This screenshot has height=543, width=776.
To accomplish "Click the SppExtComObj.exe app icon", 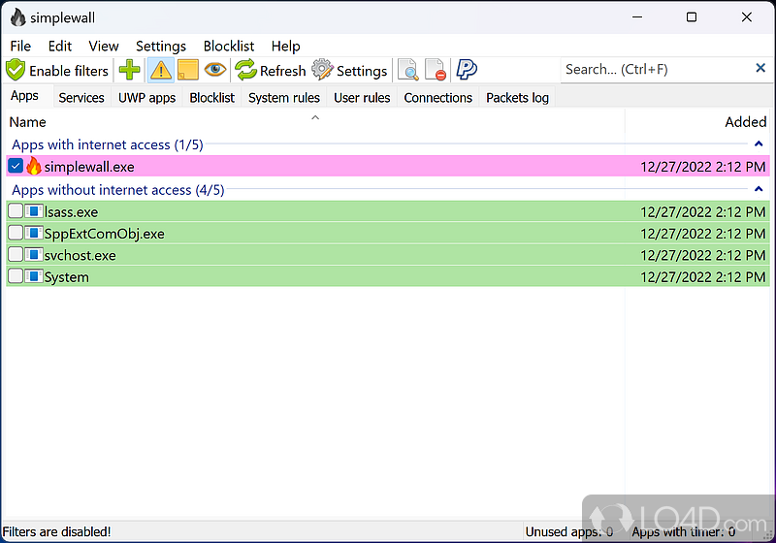I will tap(34, 233).
